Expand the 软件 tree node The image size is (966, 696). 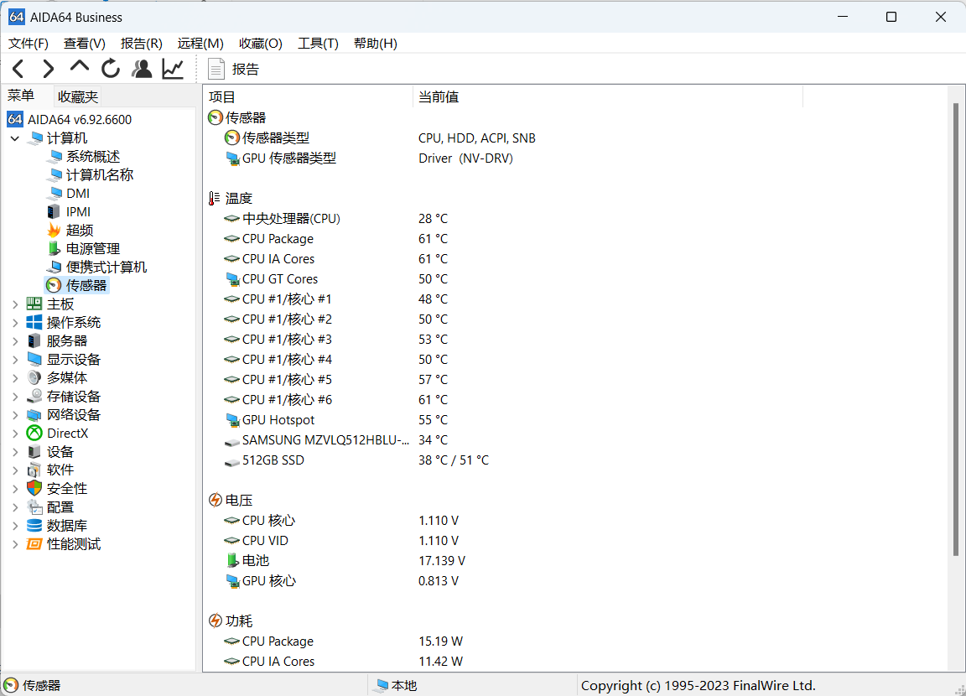(x=15, y=470)
